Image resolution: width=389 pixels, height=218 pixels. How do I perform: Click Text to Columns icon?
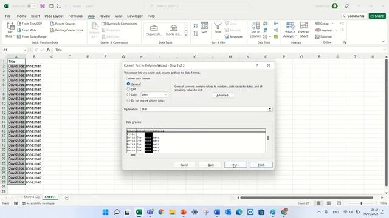[255, 30]
